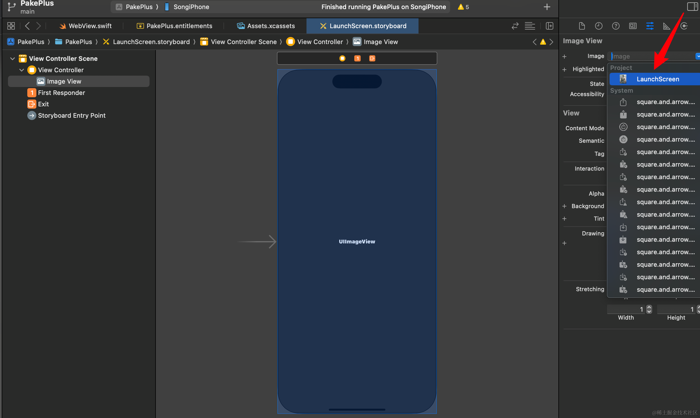Collapse the View Controller node
Viewport: 700px width, 418px height.
[22, 70]
